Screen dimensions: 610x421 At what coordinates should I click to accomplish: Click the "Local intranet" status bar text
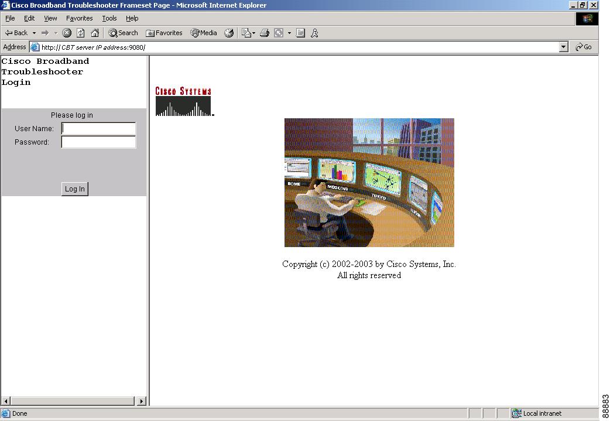click(x=542, y=413)
